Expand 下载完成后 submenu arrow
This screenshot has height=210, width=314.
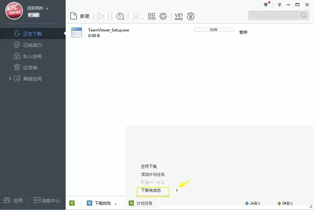177,190
